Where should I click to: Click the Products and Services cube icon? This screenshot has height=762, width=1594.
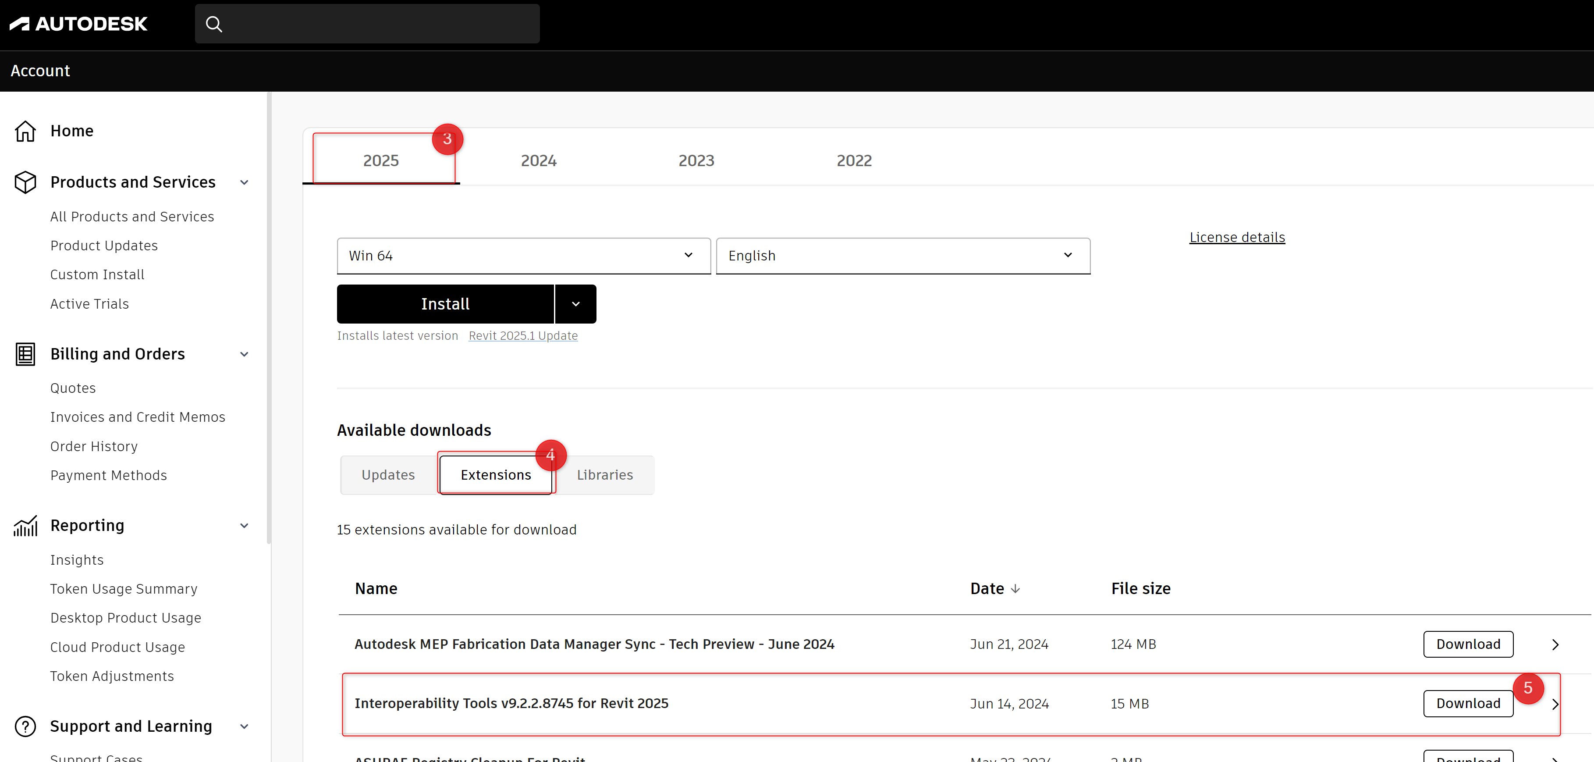click(25, 182)
